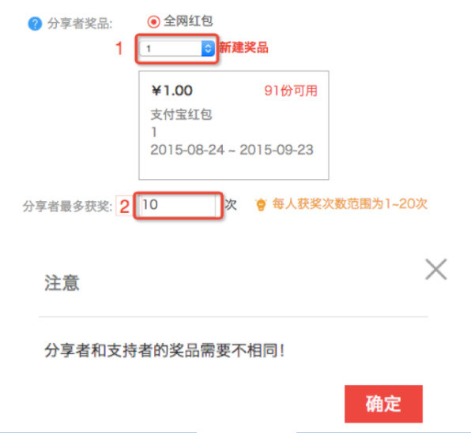Select the ¥1.00 prize card
471x433 pixels.
pos(234,125)
